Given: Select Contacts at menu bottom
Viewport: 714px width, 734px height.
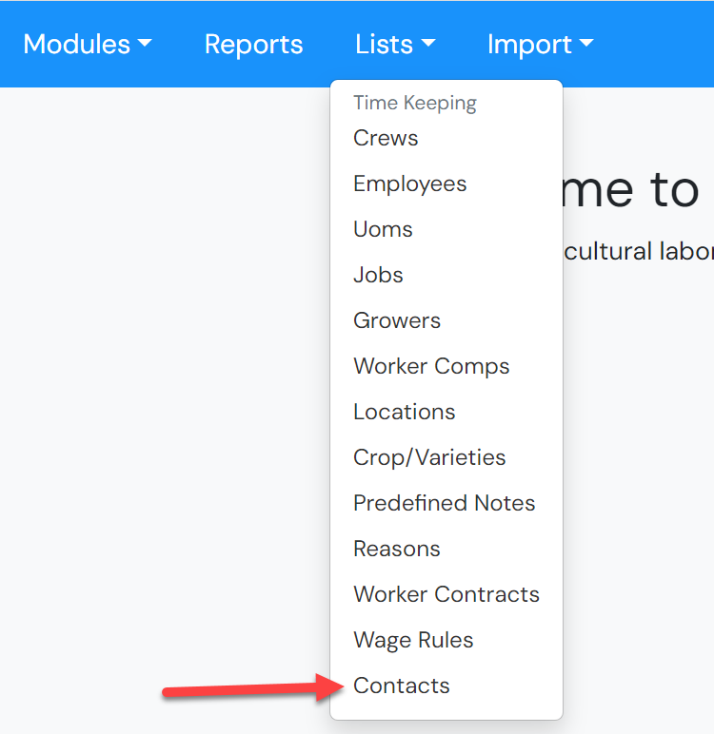Looking at the screenshot, I should pos(446,686).
